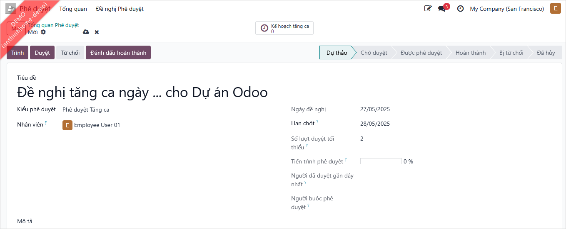Discard changes using the X icon
Image resolution: width=566 pixels, height=229 pixels.
(x=97, y=32)
